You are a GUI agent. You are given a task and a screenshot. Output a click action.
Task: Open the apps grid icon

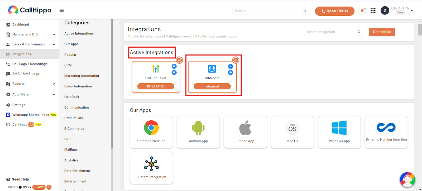coord(373,11)
